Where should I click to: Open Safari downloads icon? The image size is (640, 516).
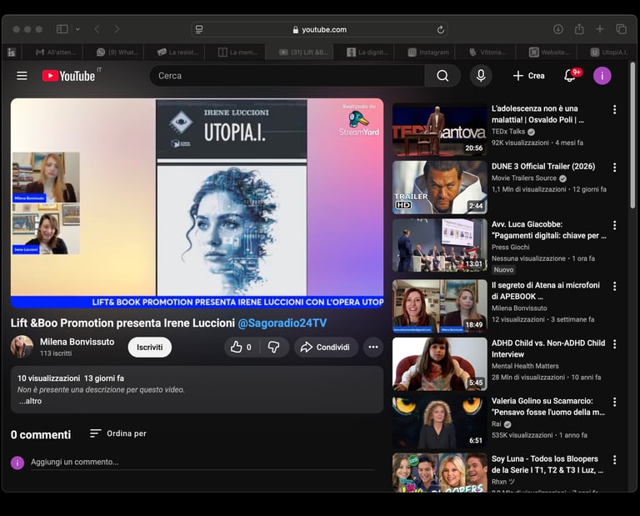[558, 29]
